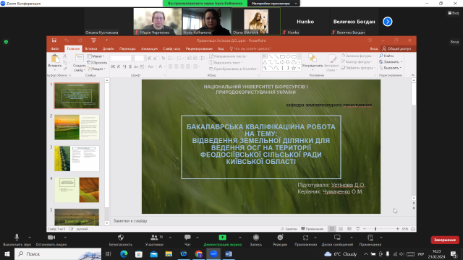Expand video options arrow beside camera
Screen dimensions: 463x260
[x=65, y=237]
